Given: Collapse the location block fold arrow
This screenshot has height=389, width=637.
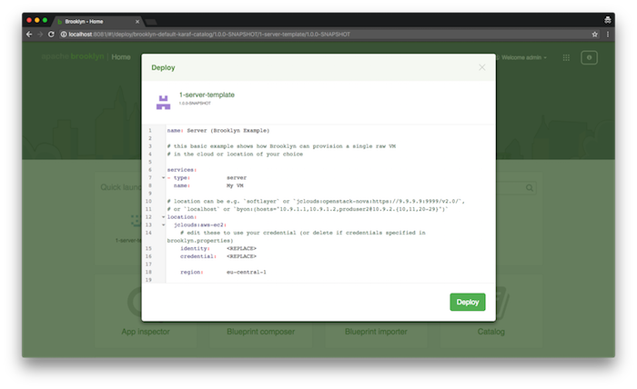Looking at the screenshot, I should coord(163,217).
